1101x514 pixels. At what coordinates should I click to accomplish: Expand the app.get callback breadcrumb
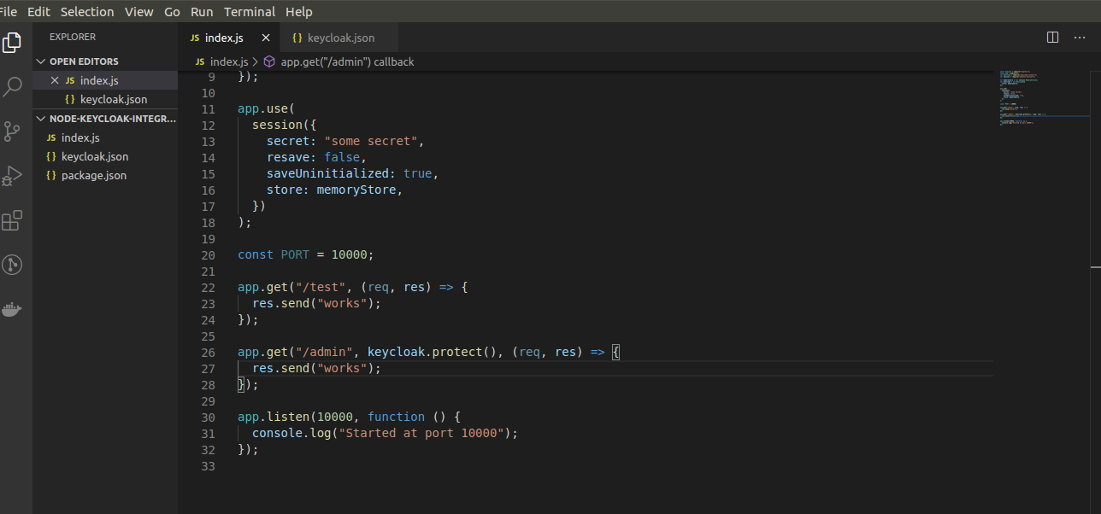click(x=347, y=61)
